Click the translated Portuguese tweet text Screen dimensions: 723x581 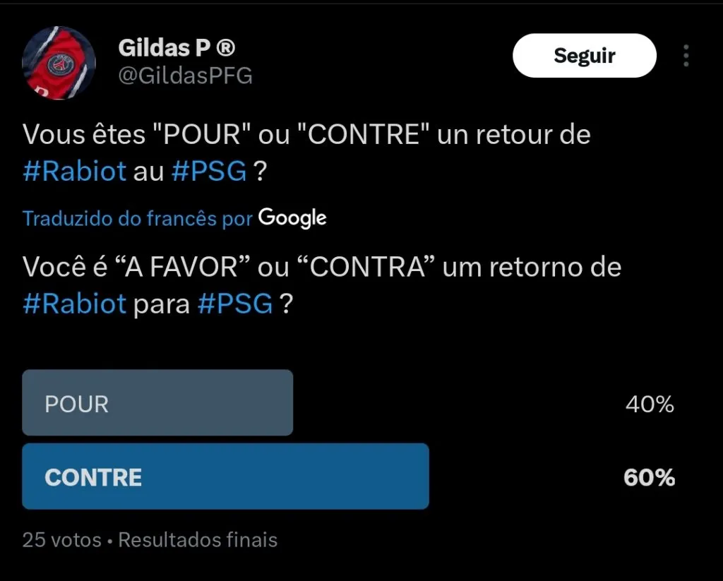point(322,268)
